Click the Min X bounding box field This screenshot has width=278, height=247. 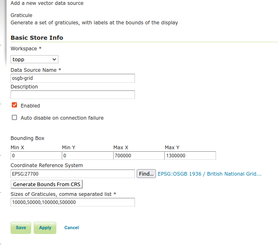click(36, 156)
